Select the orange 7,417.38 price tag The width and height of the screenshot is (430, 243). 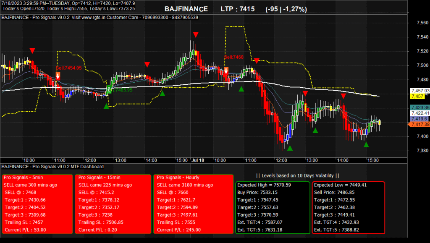click(420, 124)
